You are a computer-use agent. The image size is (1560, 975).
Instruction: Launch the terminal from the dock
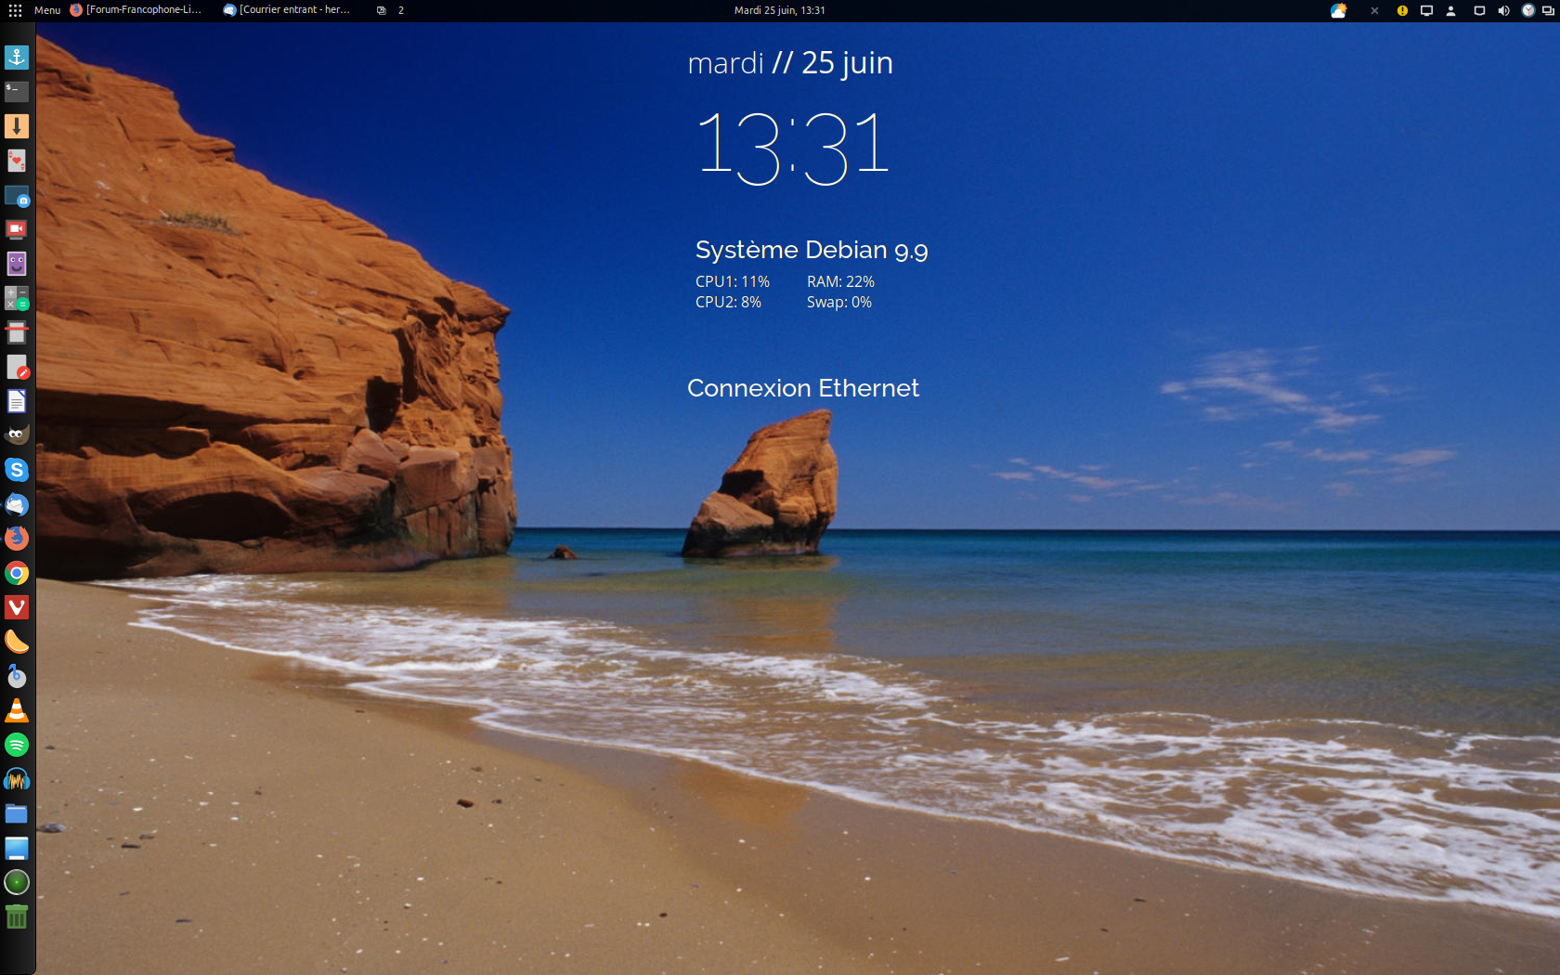(17, 92)
